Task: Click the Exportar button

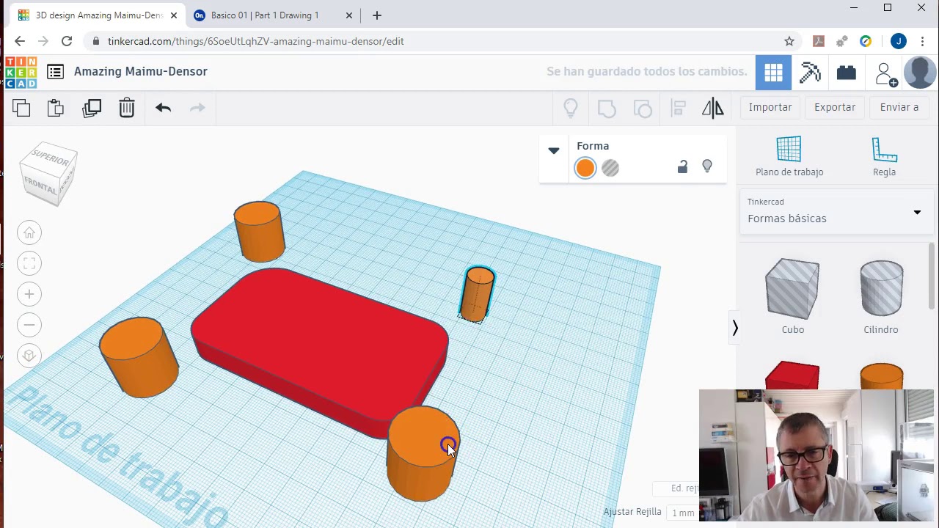Action: pos(835,107)
